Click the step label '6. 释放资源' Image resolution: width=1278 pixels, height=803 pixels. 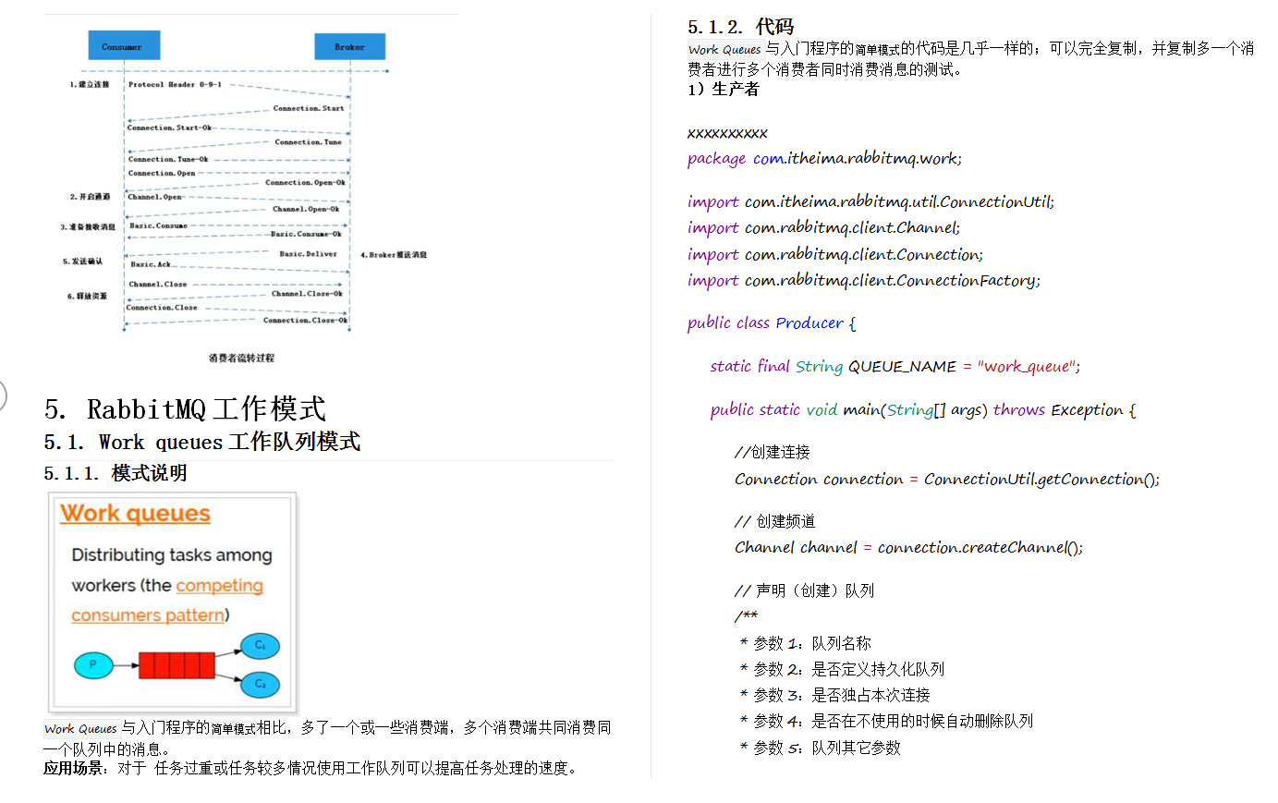87,297
